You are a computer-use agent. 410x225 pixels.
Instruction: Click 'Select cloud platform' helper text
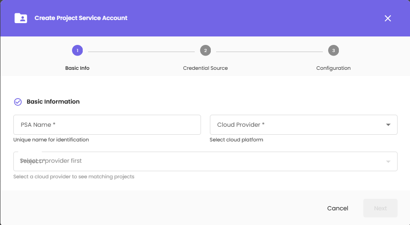[237, 140]
